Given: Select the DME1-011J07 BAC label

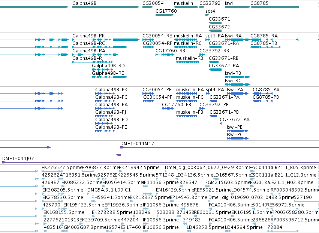Looking at the screenshot, I should point(18,159).
